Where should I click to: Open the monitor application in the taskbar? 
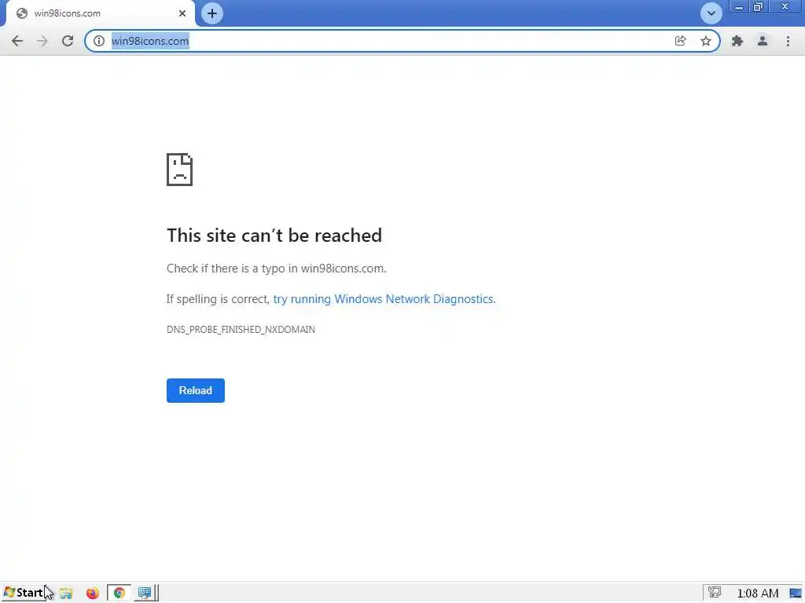(145, 594)
